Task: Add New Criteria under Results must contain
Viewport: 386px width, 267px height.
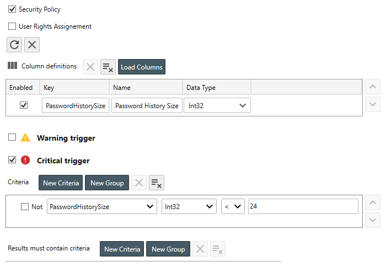Action: pyautogui.click(x=122, y=249)
